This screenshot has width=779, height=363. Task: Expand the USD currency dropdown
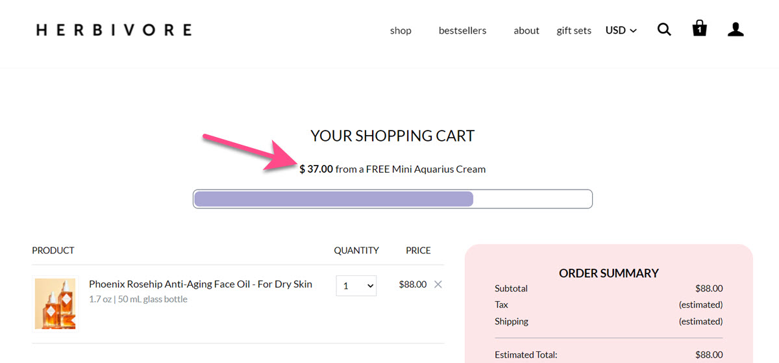[x=621, y=31]
